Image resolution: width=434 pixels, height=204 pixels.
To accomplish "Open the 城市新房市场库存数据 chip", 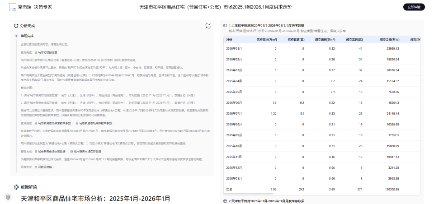I will click(85, 152).
